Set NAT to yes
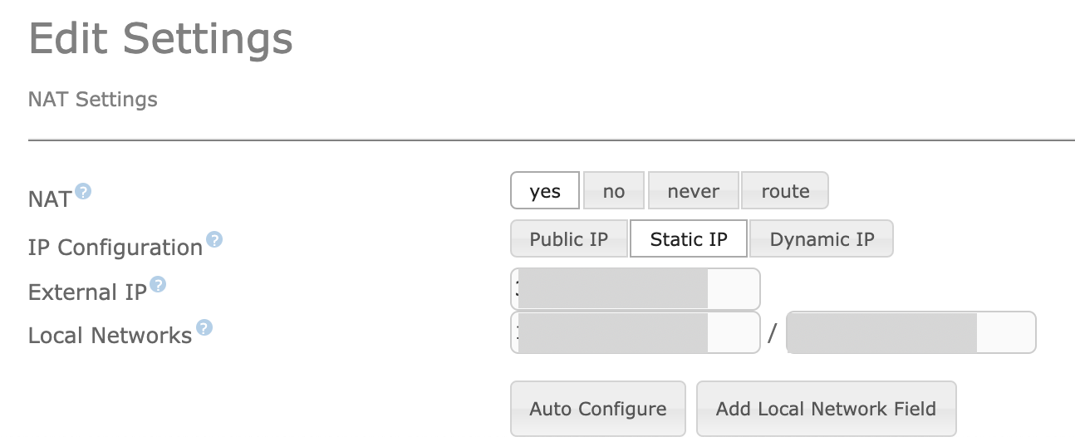1075x437 pixels. [x=545, y=191]
